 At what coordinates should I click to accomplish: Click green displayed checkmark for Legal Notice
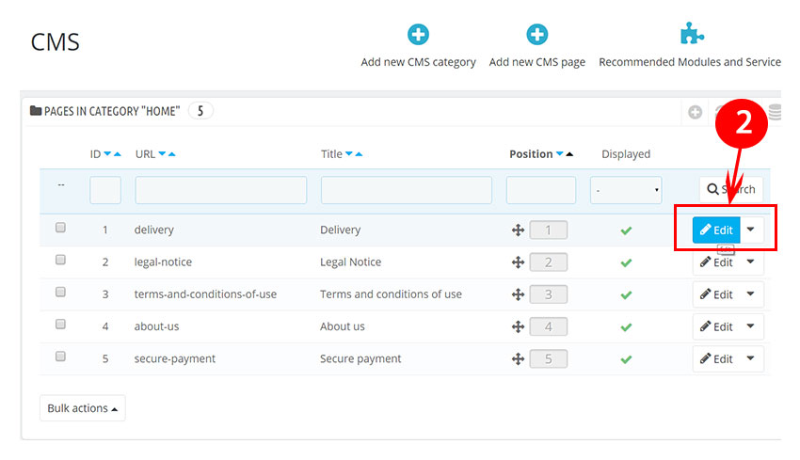[x=626, y=262]
